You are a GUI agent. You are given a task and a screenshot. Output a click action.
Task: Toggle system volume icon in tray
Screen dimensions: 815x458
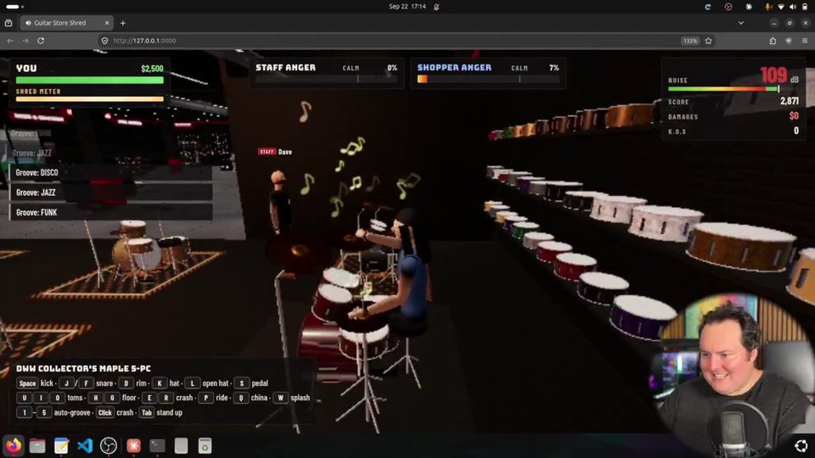pyautogui.click(x=793, y=7)
